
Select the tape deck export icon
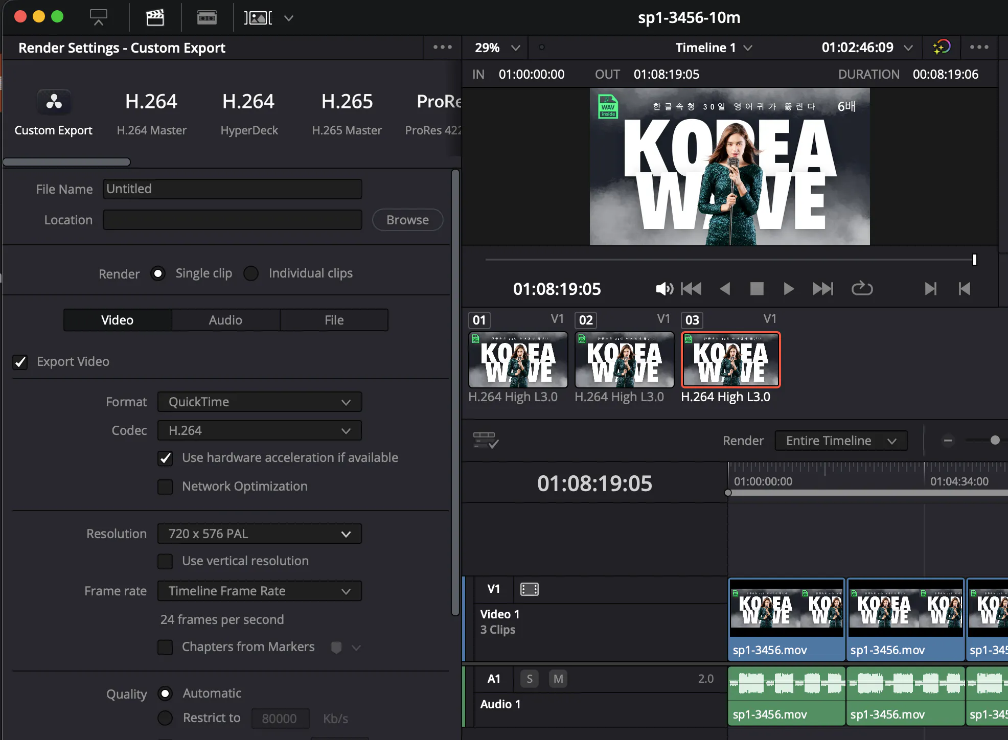coord(207,17)
